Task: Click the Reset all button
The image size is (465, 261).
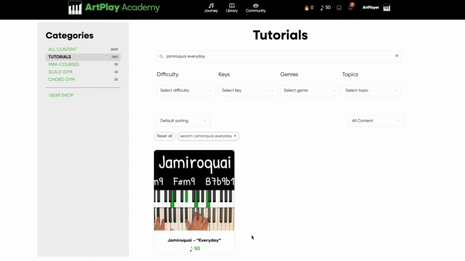Action: pos(164,136)
